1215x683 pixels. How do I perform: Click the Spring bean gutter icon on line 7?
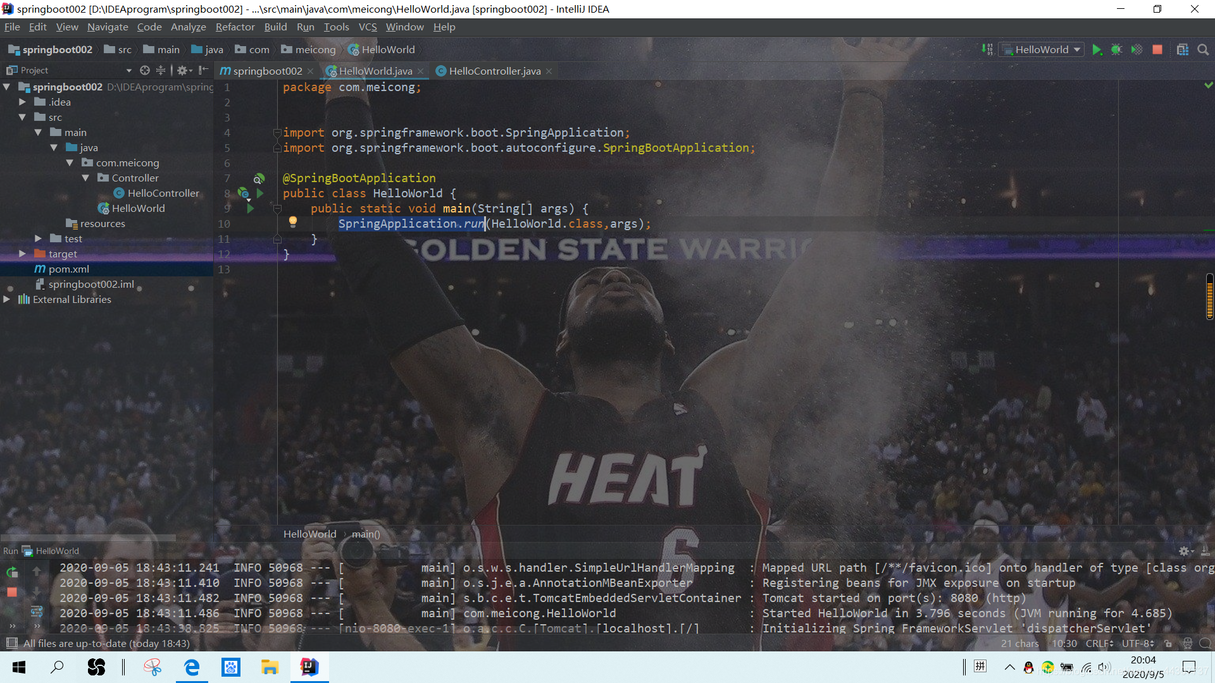259,178
